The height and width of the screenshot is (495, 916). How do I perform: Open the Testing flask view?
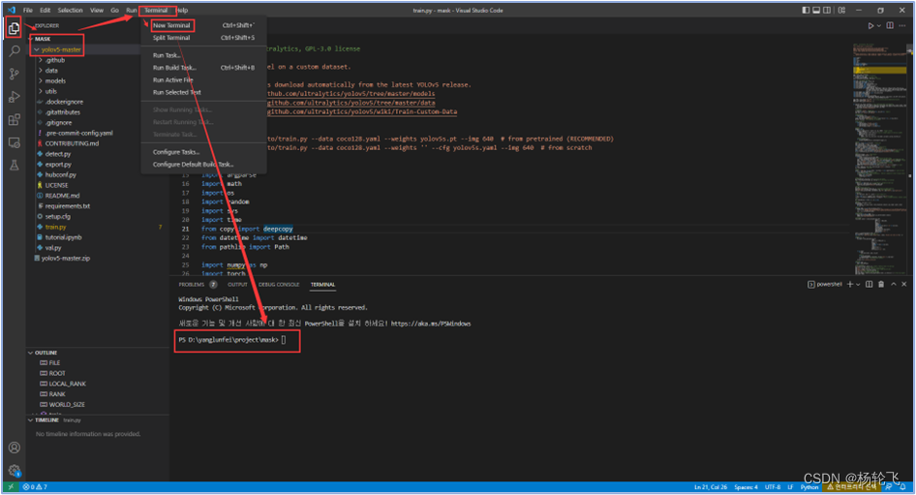tap(14, 166)
